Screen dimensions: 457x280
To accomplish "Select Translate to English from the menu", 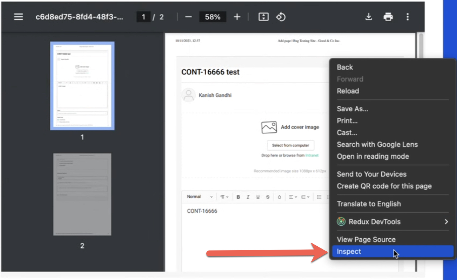I will (x=369, y=204).
